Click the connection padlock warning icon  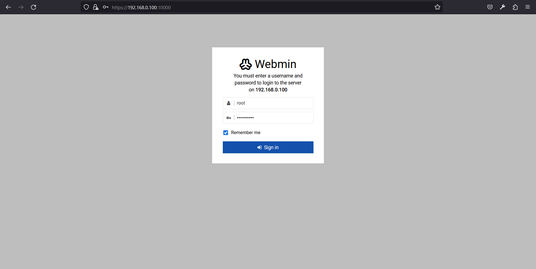[96, 7]
